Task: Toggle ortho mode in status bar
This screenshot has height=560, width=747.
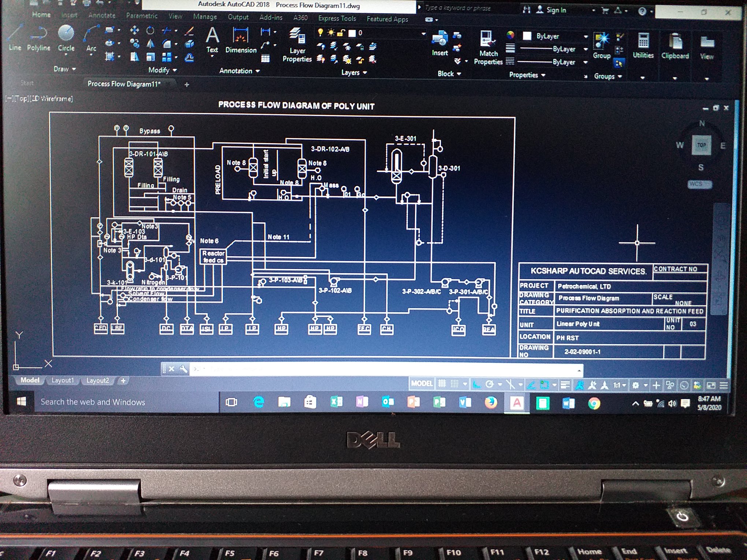Action: 476,384
